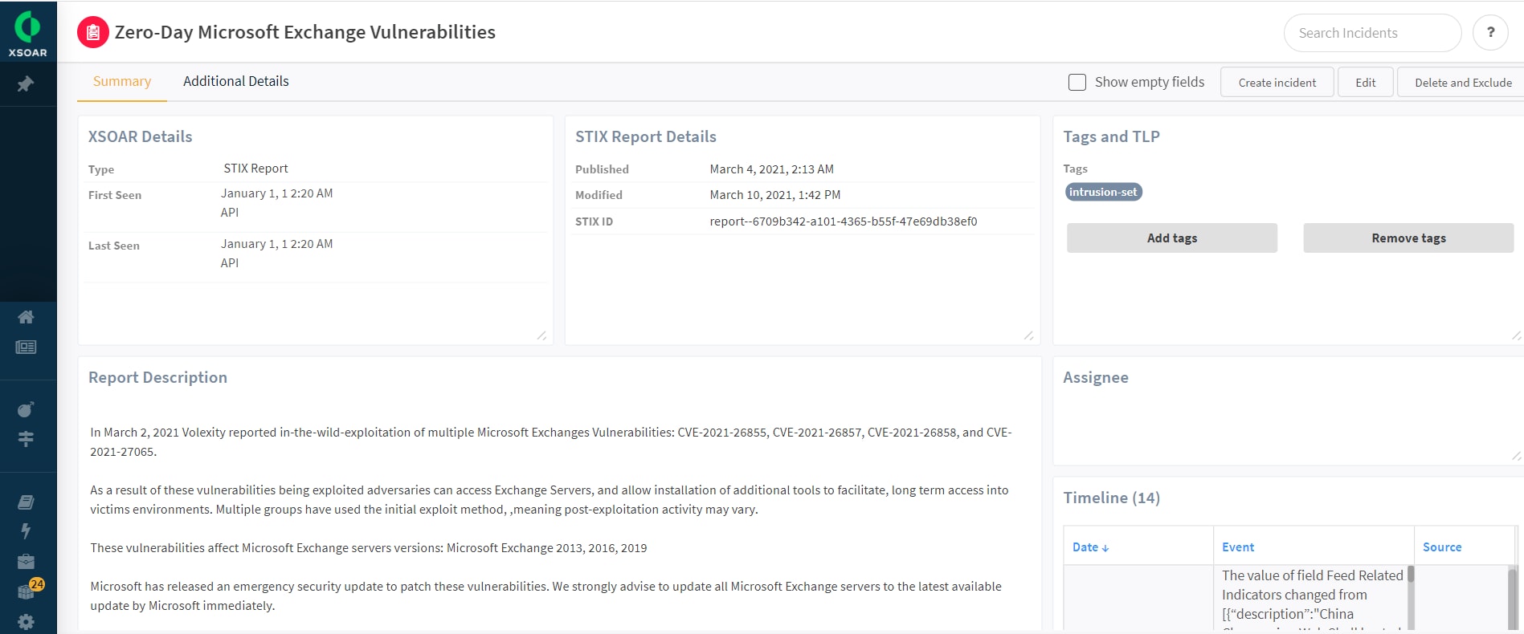
Task: Click the pin icon in sidebar
Action: point(26,84)
